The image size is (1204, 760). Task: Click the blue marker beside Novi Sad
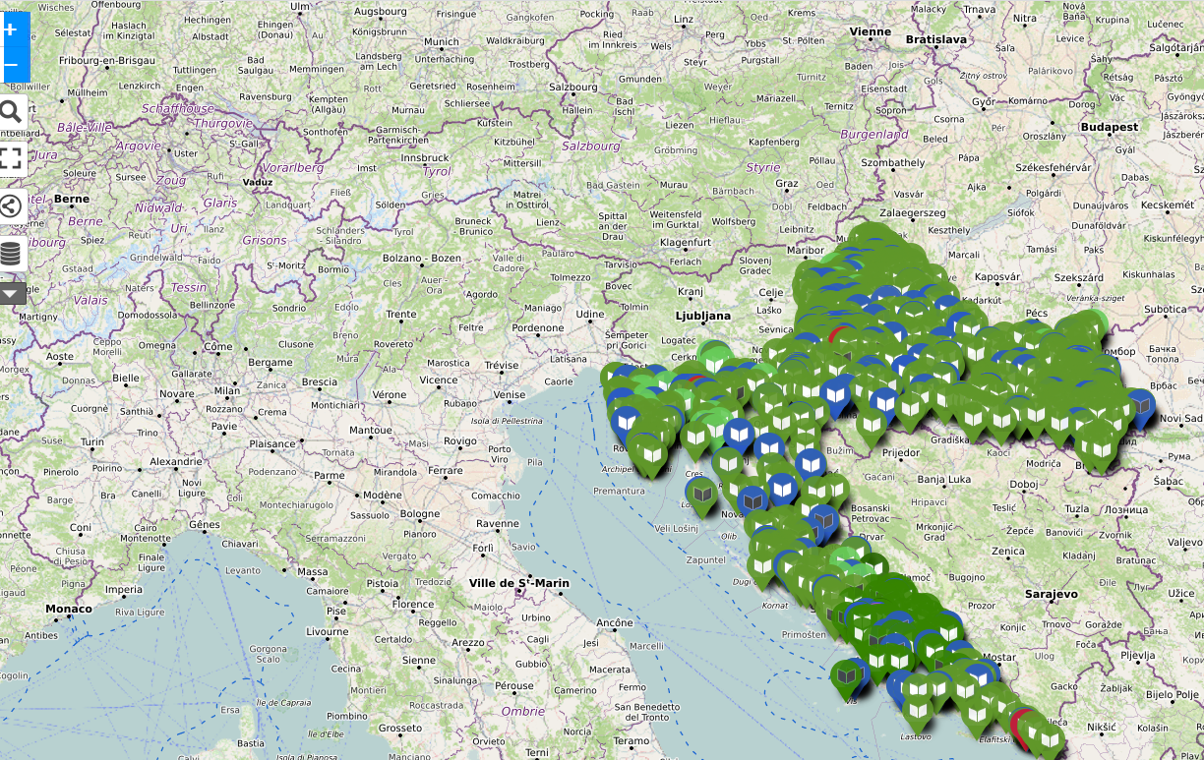(1141, 404)
